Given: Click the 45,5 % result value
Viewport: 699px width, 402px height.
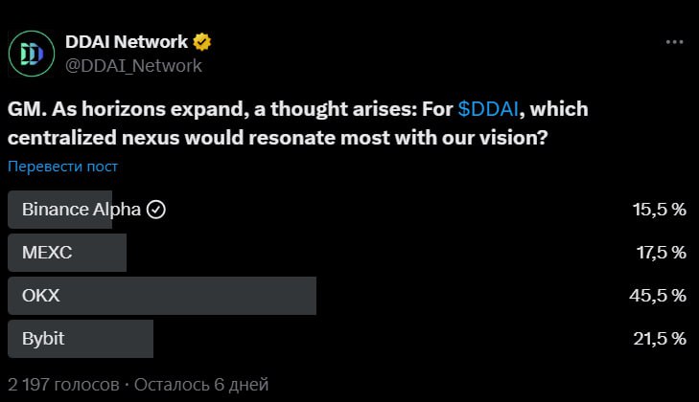Looking at the screenshot, I should click(x=658, y=296).
